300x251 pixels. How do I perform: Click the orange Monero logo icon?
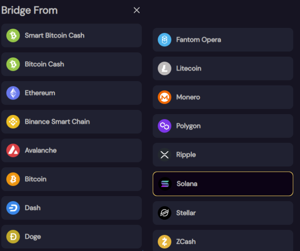165,97
